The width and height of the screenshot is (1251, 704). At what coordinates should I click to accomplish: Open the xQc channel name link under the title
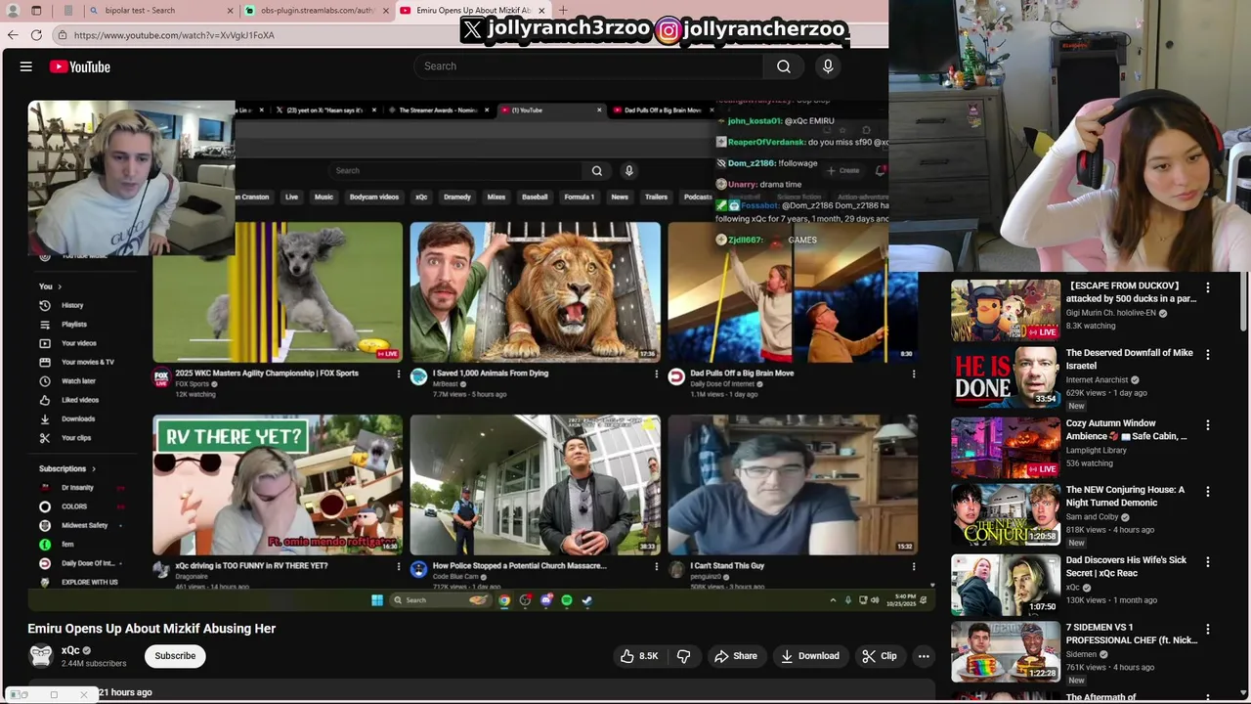(x=70, y=650)
